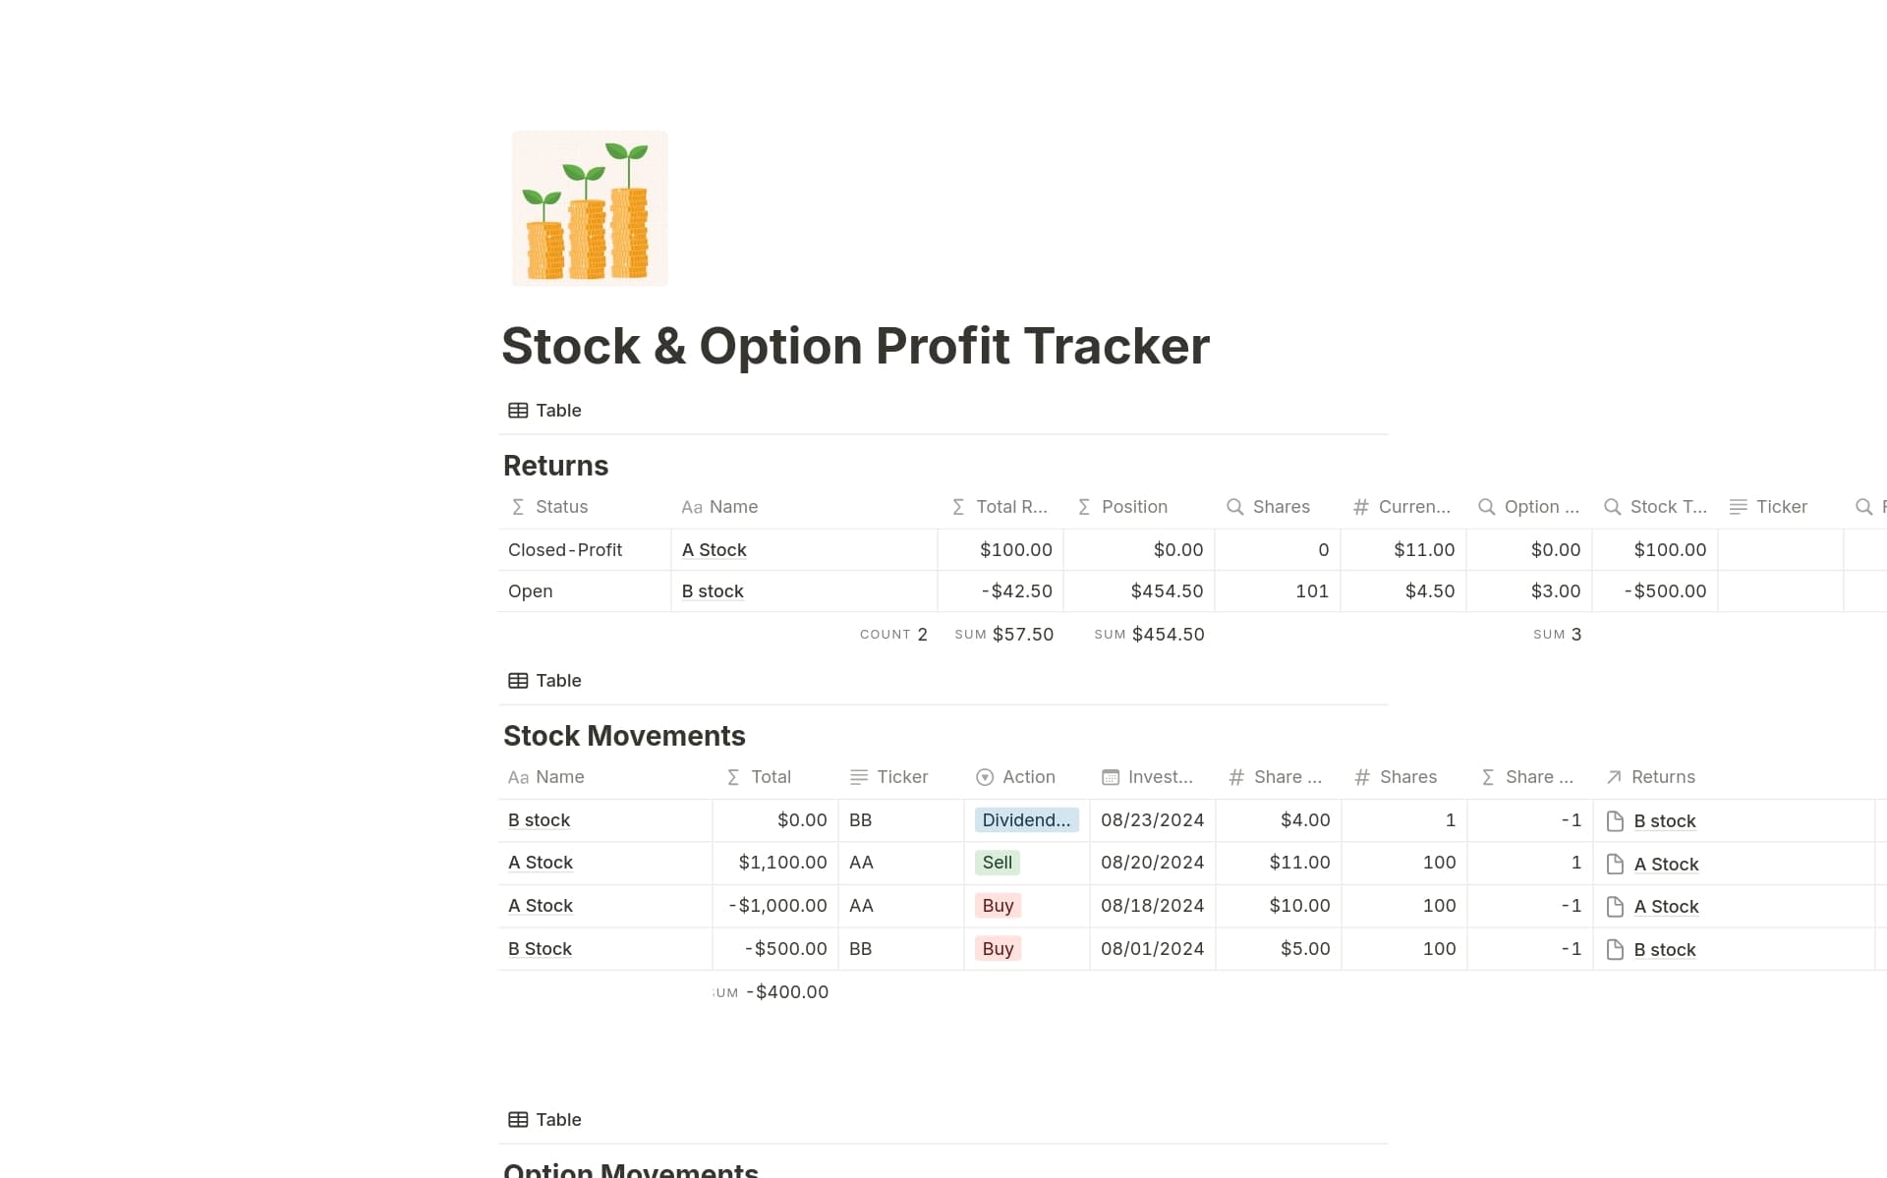Click the Σ sum icon on the Status column
Viewport: 1887px width, 1178px height.
[518, 507]
